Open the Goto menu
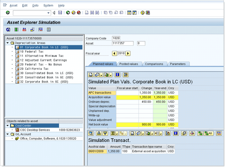 [35, 6]
